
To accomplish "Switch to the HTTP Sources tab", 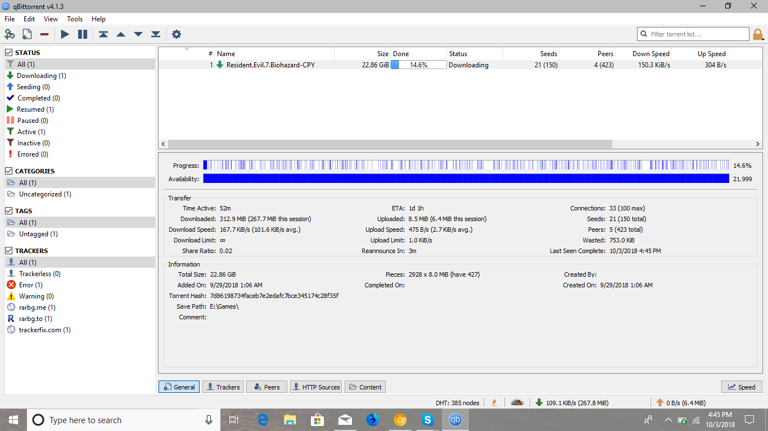I will 315,387.
